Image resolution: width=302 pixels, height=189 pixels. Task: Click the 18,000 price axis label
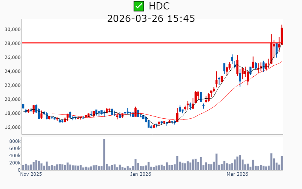pos(12,113)
